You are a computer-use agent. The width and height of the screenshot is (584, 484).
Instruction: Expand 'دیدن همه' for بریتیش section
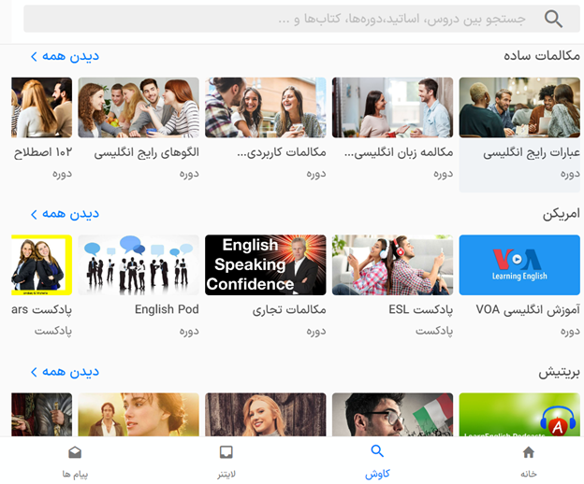point(65,372)
